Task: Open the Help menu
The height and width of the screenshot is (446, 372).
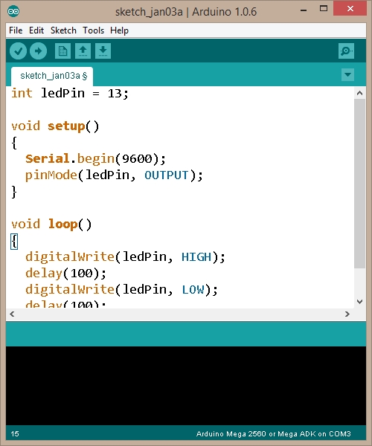Action: click(x=119, y=30)
